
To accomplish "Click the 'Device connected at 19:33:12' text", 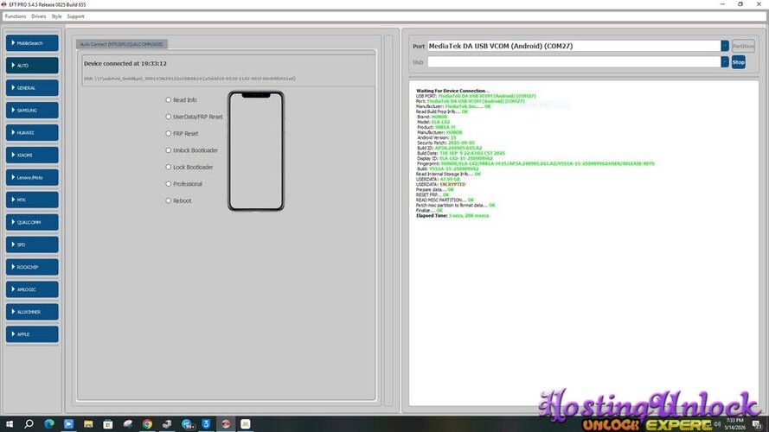I will [x=125, y=64].
